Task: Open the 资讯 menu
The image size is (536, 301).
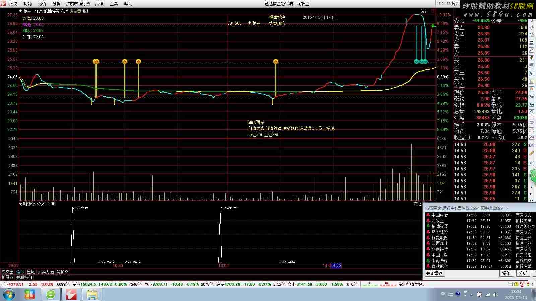Action: (x=99, y=4)
